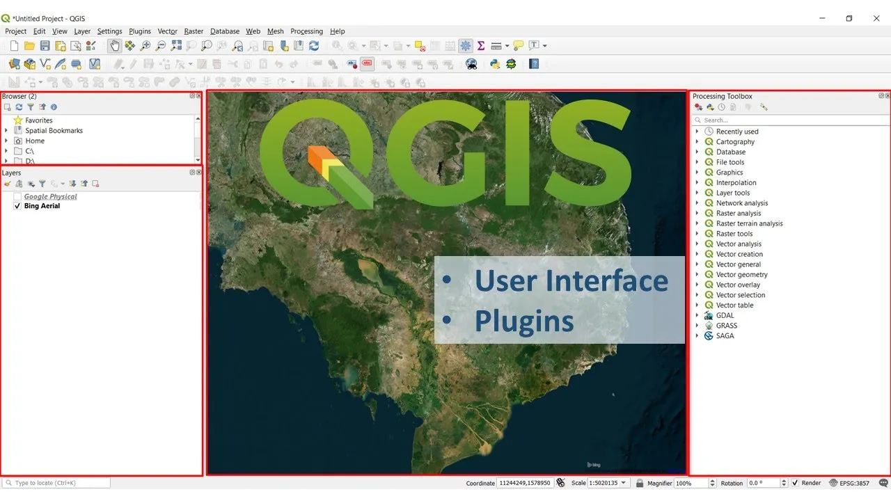The height and width of the screenshot is (501, 891).
Task: Expand Cartography group in Processing Toolbox
Action: click(697, 142)
